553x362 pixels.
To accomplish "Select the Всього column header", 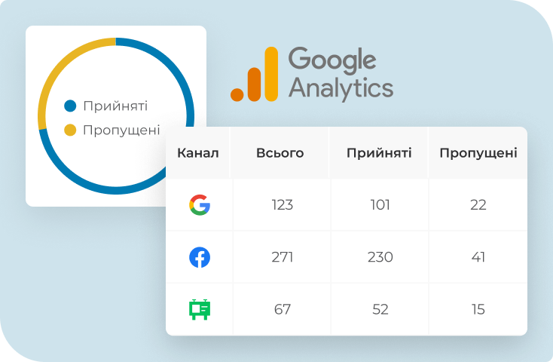I will 280,153.
